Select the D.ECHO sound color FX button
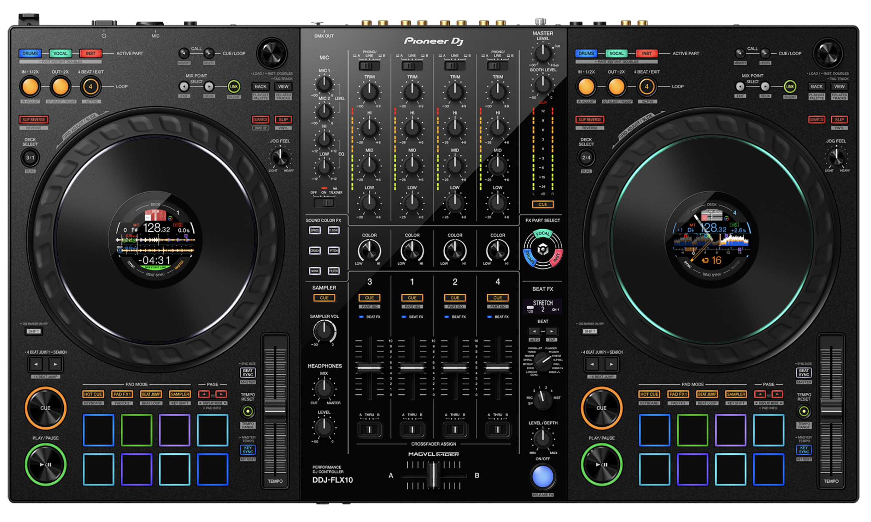 [334, 230]
